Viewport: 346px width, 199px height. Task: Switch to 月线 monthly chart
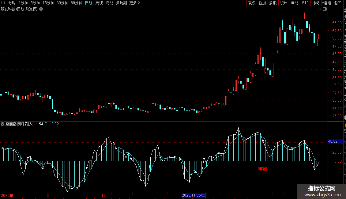click(109, 3)
